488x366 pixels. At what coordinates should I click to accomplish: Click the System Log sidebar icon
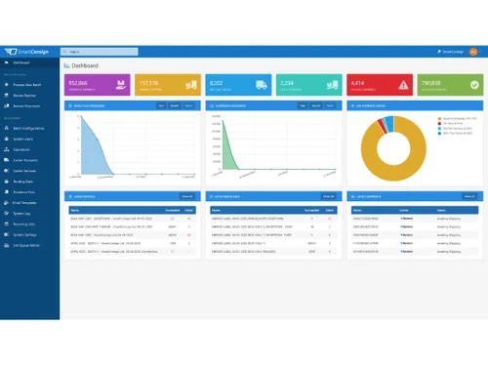[6, 214]
